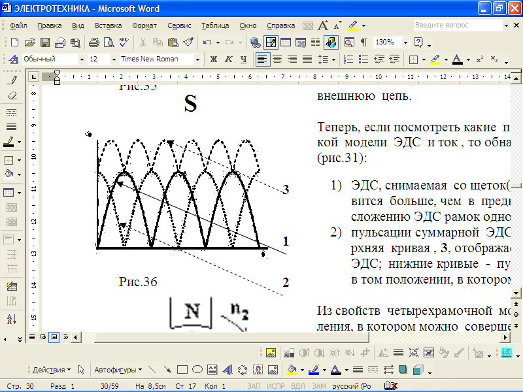Viewport: 523px width, 392px height.
Task: Open the Сервис menu
Action: pyautogui.click(x=179, y=25)
